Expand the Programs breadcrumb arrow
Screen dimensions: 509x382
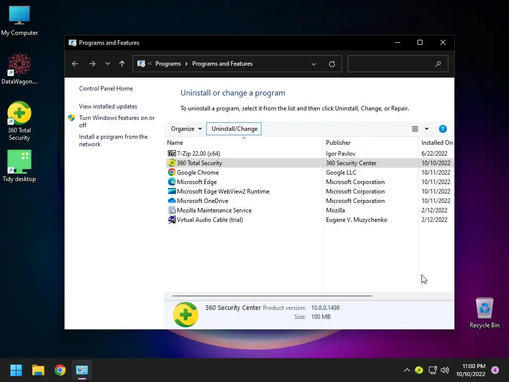click(x=186, y=64)
